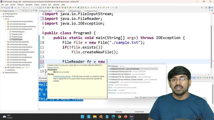The width and height of the screenshot is (214, 120).
Task: Click the Run button in the toolbar
Action: tap(48, 8)
